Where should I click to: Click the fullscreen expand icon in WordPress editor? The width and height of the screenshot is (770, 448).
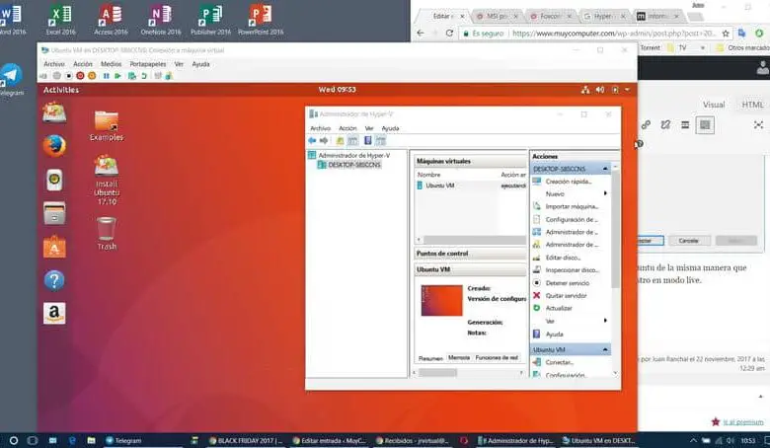759,125
